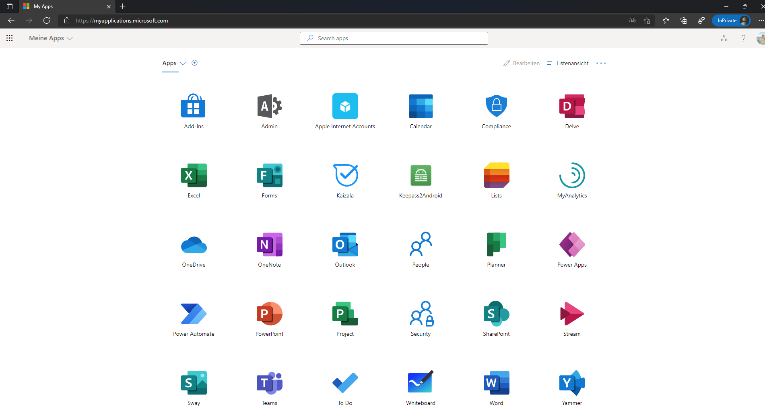Launch the Word app

point(496,383)
